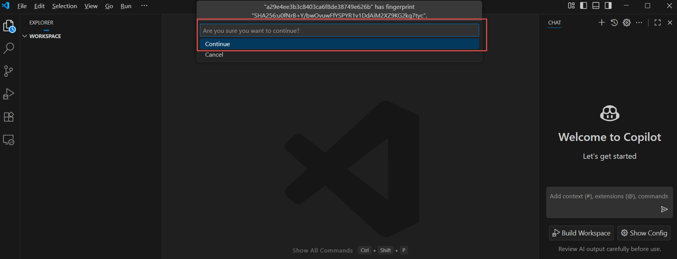Open the Selection menu

point(64,6)
